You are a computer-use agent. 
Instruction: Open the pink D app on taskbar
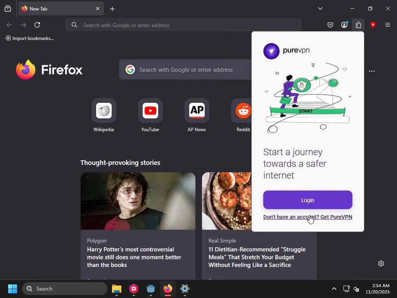tap(134, 289)
